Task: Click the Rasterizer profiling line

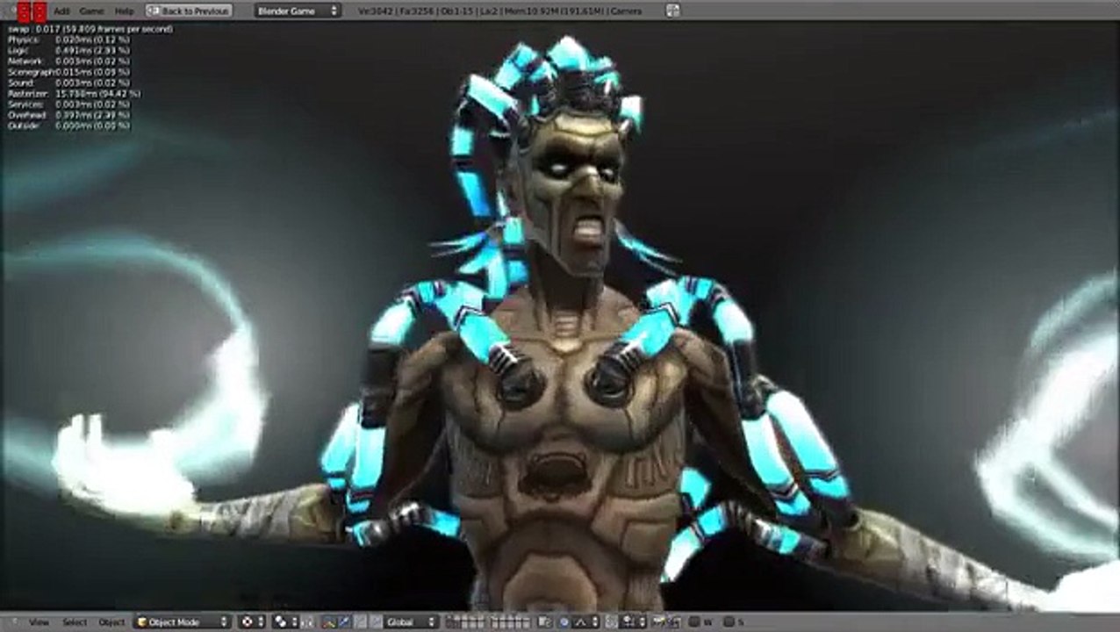Action: coord(74,93)
